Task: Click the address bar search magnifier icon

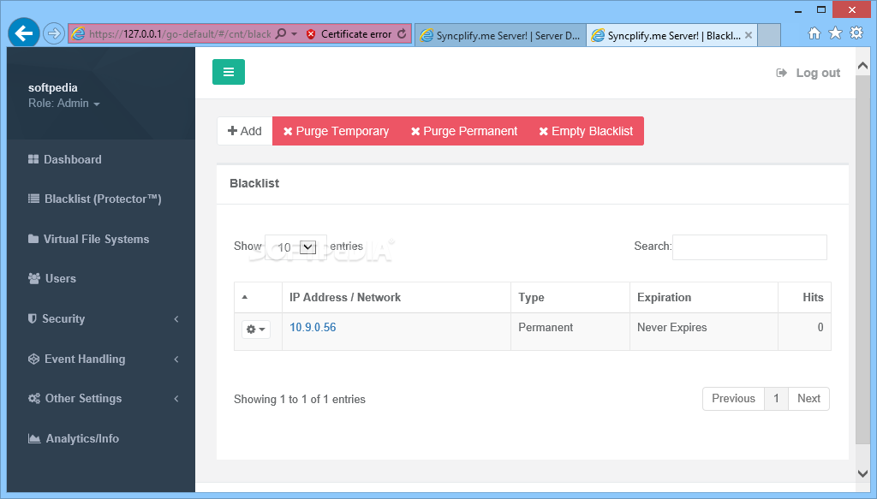Action: [281, 34]
